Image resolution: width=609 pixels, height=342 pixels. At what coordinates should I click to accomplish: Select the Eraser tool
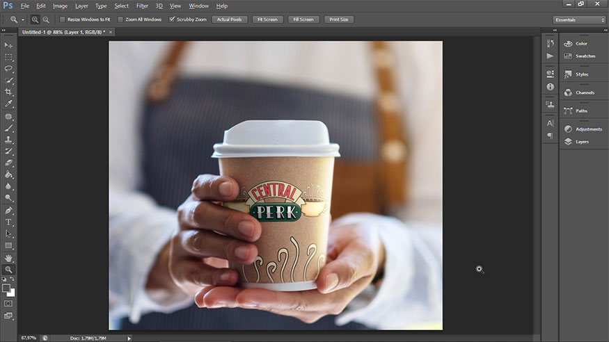[8, 163]
